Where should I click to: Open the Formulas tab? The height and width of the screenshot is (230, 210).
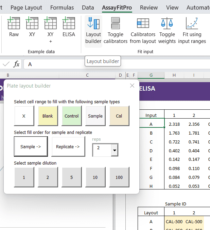click(x=62, y=7)
